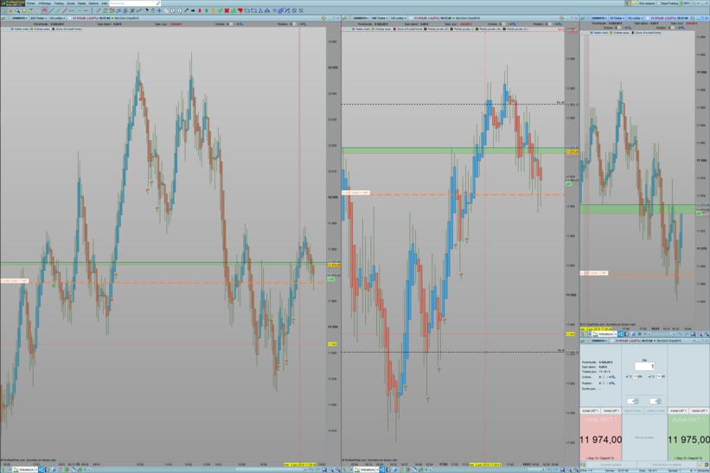
Task: Toggle the objectif checkbox in order panel
Action: (649, 376)
